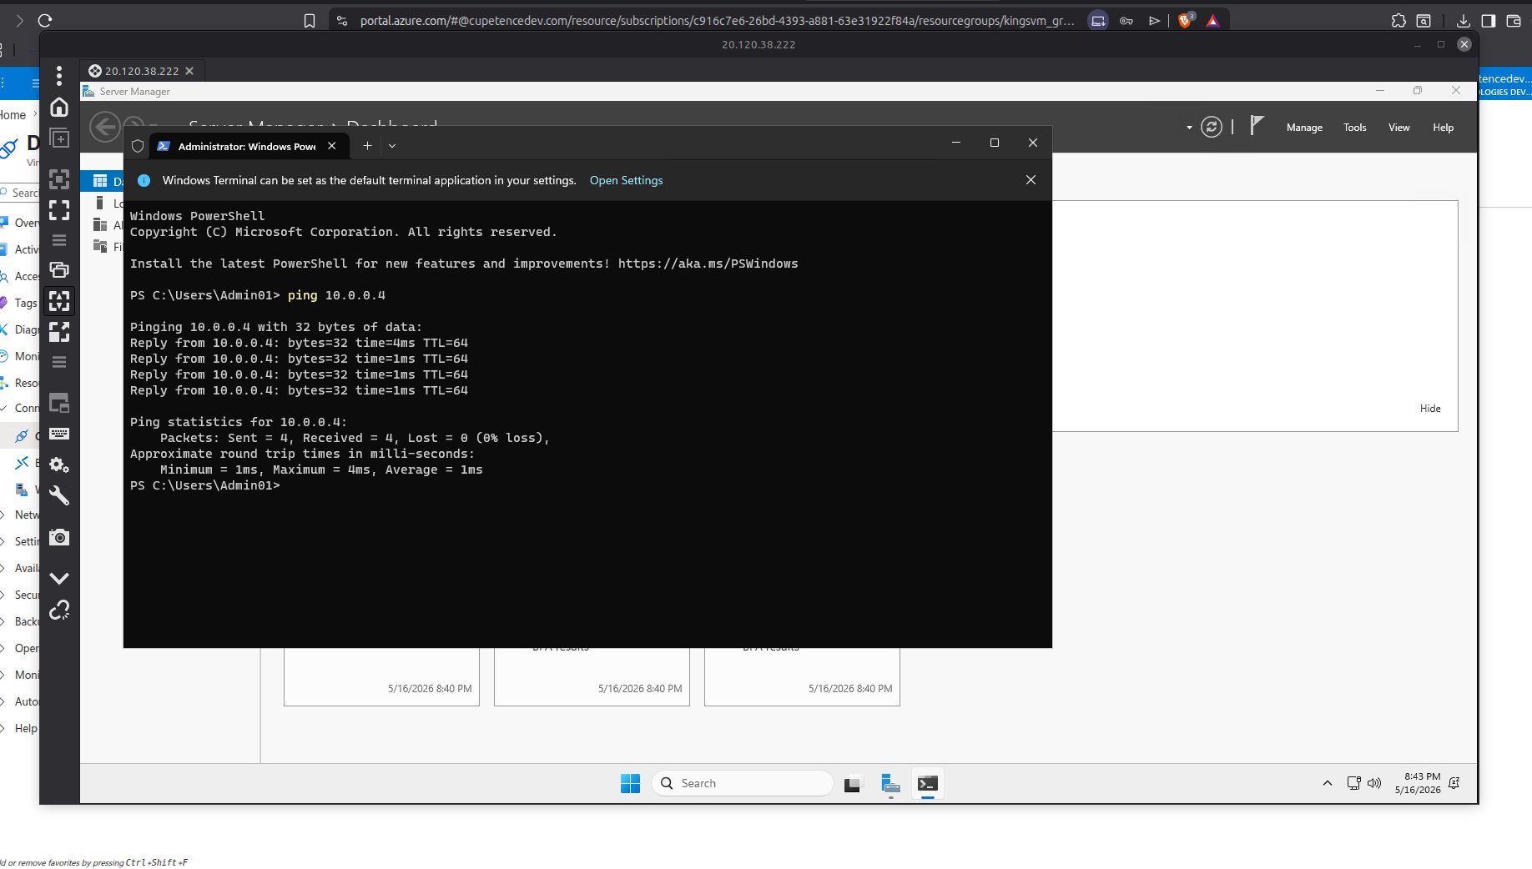Screen dimensions: 1532x869
Task: Open the remote session sidebar kebab menu
Action: coord(59,76)
